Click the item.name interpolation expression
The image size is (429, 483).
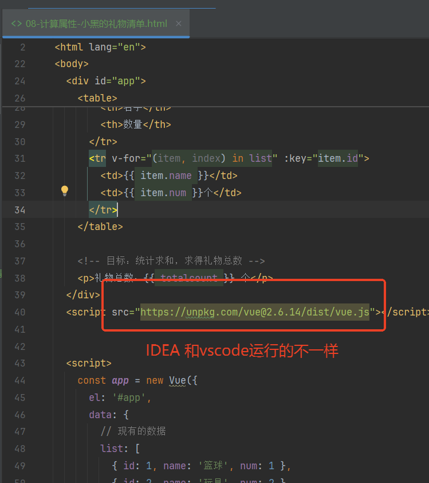click(x=166, y=176)
